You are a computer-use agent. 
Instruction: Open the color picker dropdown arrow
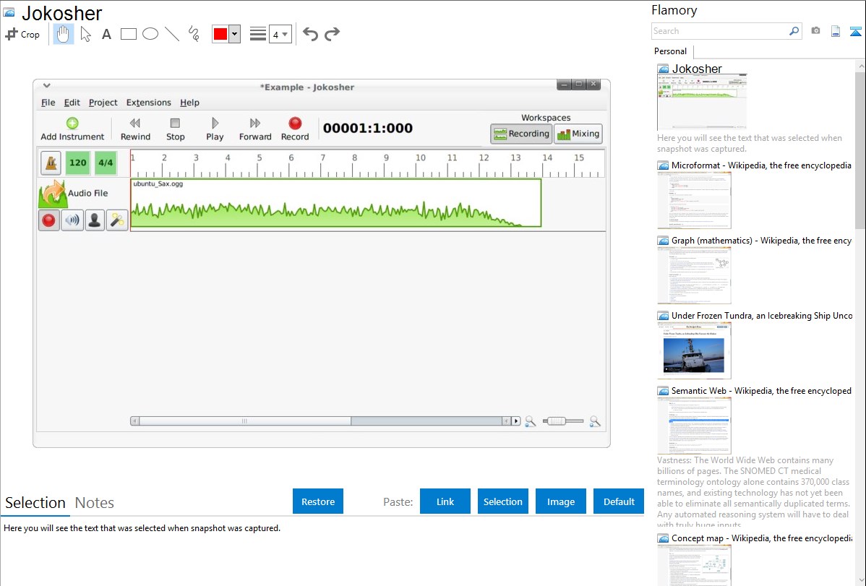[234, 34]
